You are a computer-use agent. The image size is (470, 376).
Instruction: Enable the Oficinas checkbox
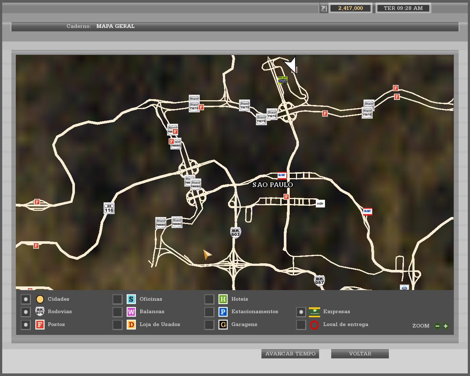(117, 299)
